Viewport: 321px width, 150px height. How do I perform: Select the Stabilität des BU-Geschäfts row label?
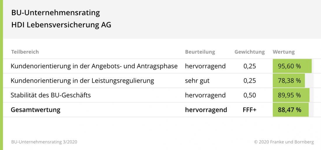click(x=50, y=95)
